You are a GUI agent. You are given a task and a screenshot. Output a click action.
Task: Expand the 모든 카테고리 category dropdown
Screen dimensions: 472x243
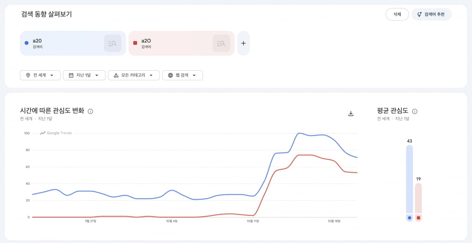(134, 75)
